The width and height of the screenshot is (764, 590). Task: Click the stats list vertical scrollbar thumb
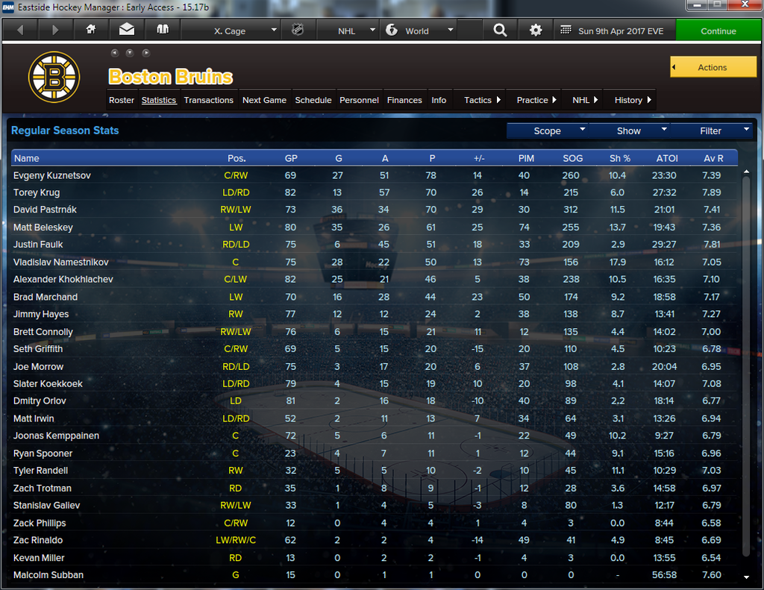[746, 365]
